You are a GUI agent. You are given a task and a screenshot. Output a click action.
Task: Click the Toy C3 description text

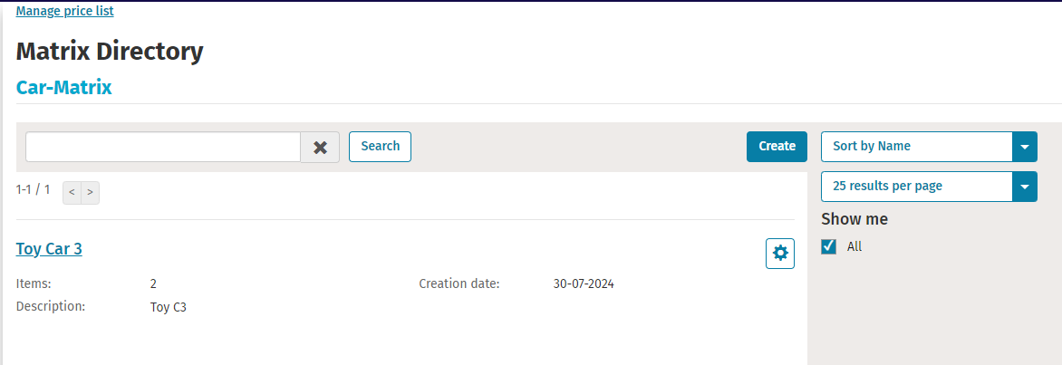pos(168,307)
